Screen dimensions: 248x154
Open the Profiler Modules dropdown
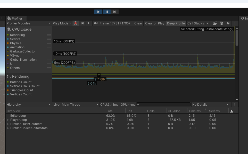click(x=28, y=23)
